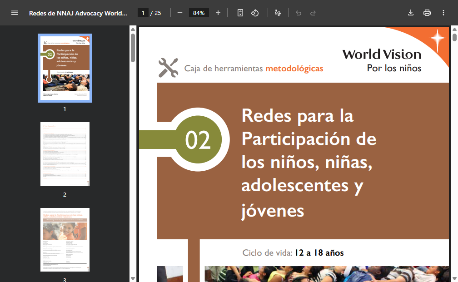Open the more actions three-dot menu
Viewport: 458px width, 282px height.
(x=443, y=13)
